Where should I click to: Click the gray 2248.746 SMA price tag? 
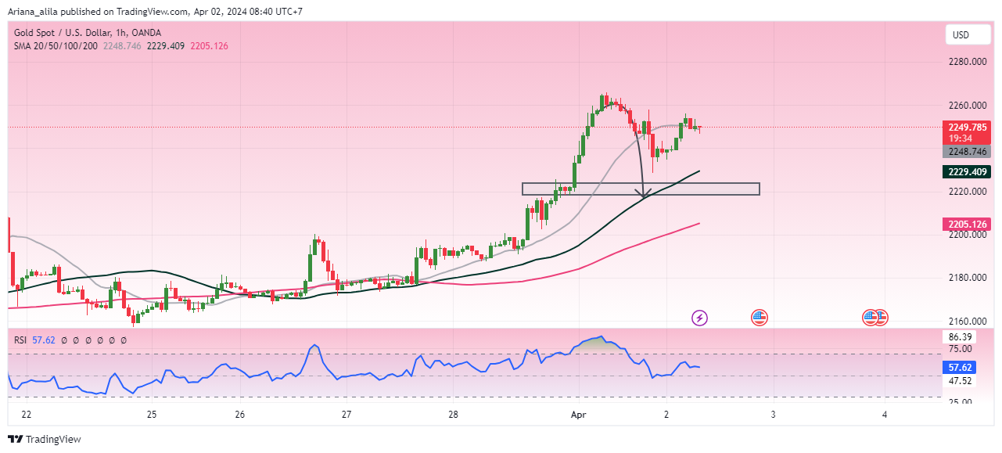tap(967, 152)
